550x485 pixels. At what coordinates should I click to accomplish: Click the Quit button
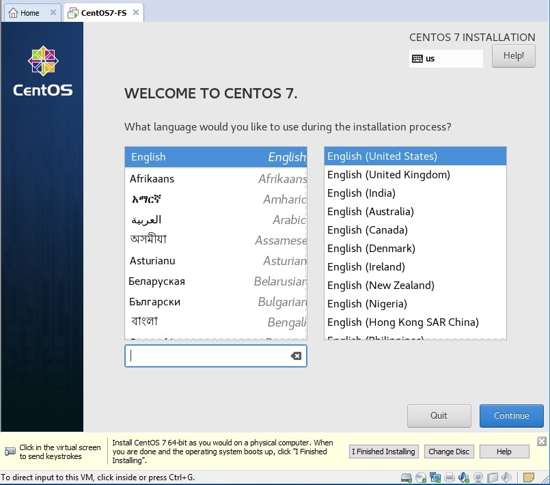[x=439, y=415]
